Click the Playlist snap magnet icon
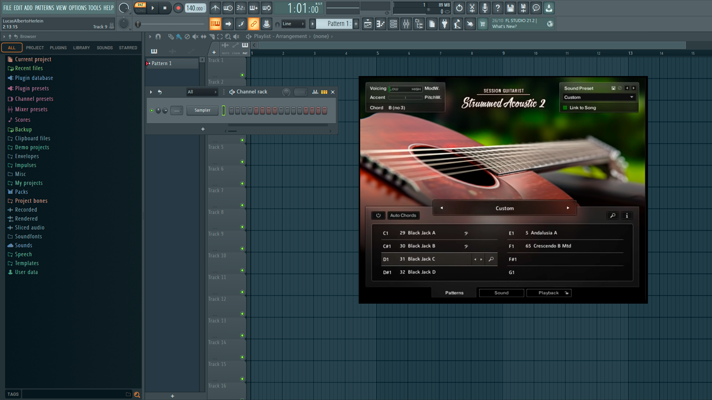 (x=158, y=36)
